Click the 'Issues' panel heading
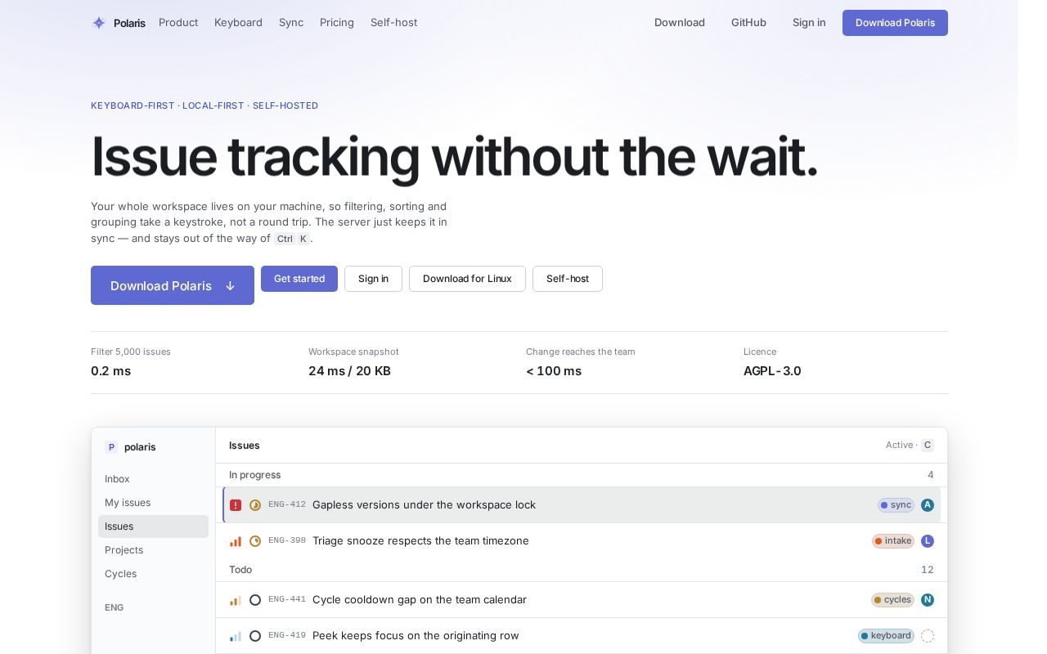Screen dimensions: 1047x654 (245, 446)
